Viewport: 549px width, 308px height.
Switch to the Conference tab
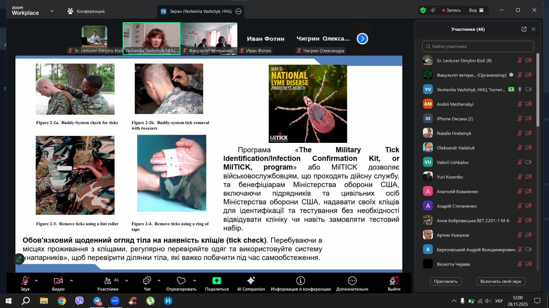86,11
